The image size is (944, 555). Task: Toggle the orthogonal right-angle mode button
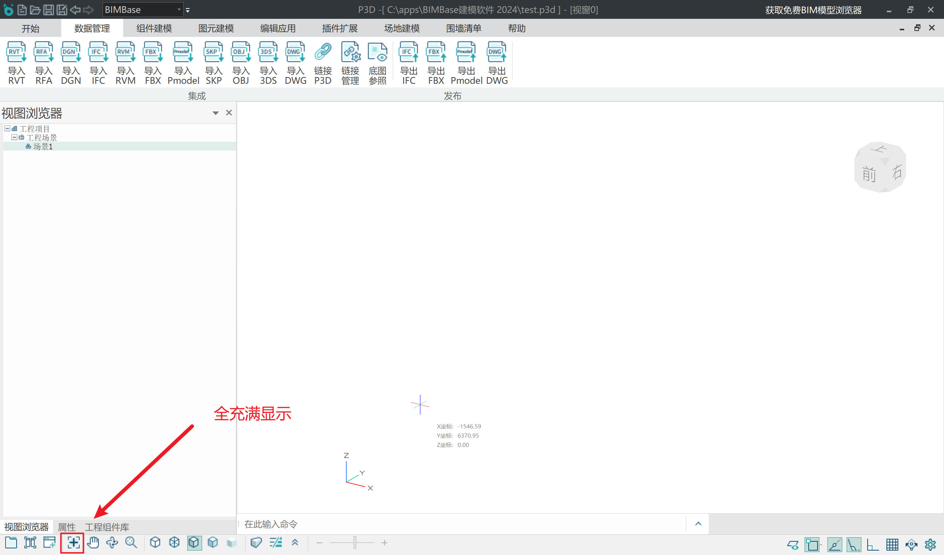[x=872, y=544]
